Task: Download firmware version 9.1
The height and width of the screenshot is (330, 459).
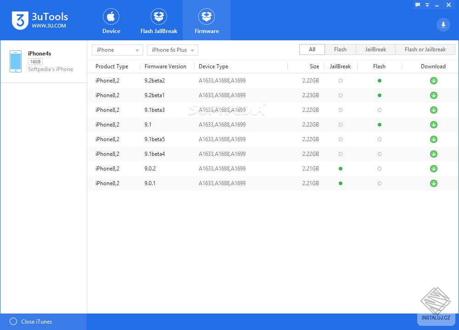Action: [x=433, y=125]
